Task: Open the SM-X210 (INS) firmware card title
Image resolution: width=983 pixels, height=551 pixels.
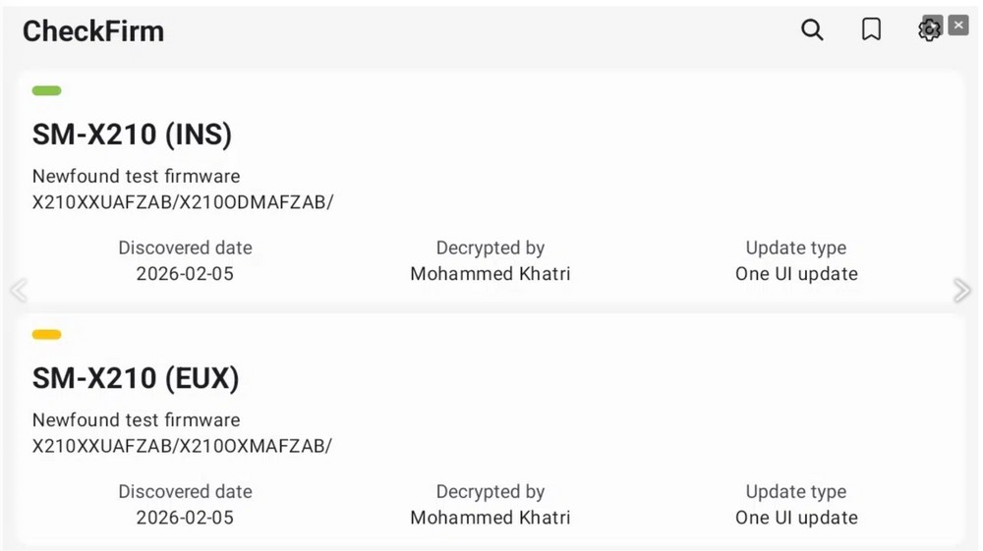Action: click(x=132, y=135)
